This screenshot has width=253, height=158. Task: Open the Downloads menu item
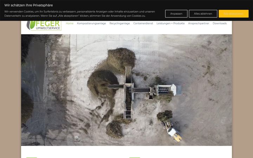[220, 24]
